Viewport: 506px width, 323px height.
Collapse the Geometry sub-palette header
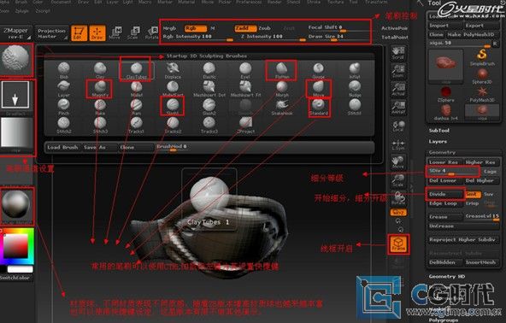[x=442, y=152]
